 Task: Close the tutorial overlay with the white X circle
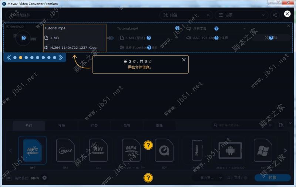(287, 14)
